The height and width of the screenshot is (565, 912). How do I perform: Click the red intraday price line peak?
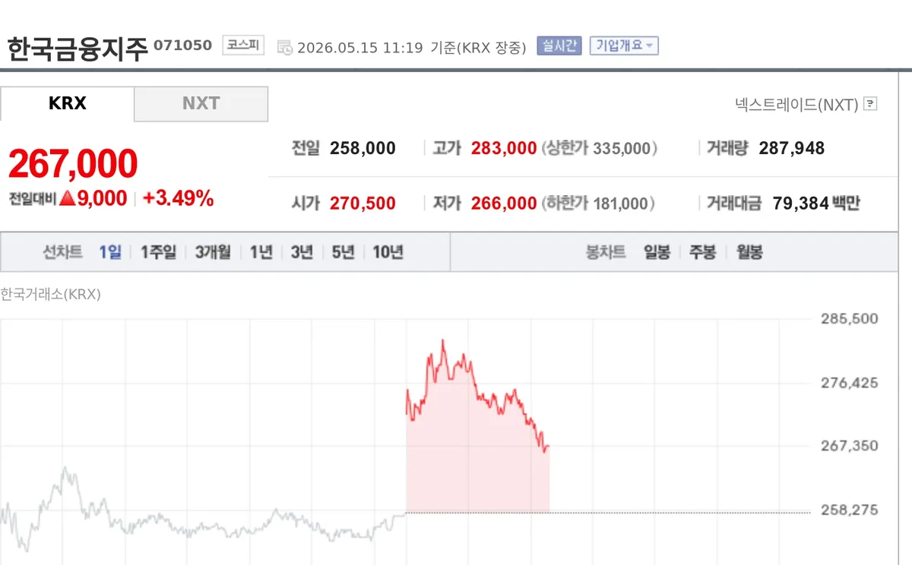coord(443,342)
